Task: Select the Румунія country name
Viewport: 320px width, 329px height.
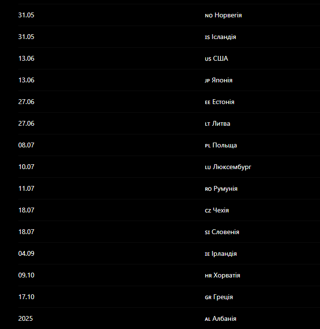Action: pos(225,189)
